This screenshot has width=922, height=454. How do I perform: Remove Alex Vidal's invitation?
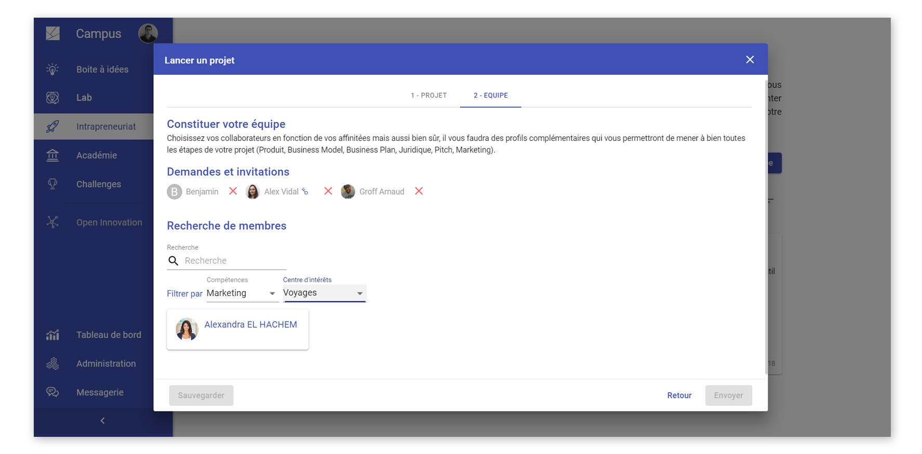coord(328,191)
